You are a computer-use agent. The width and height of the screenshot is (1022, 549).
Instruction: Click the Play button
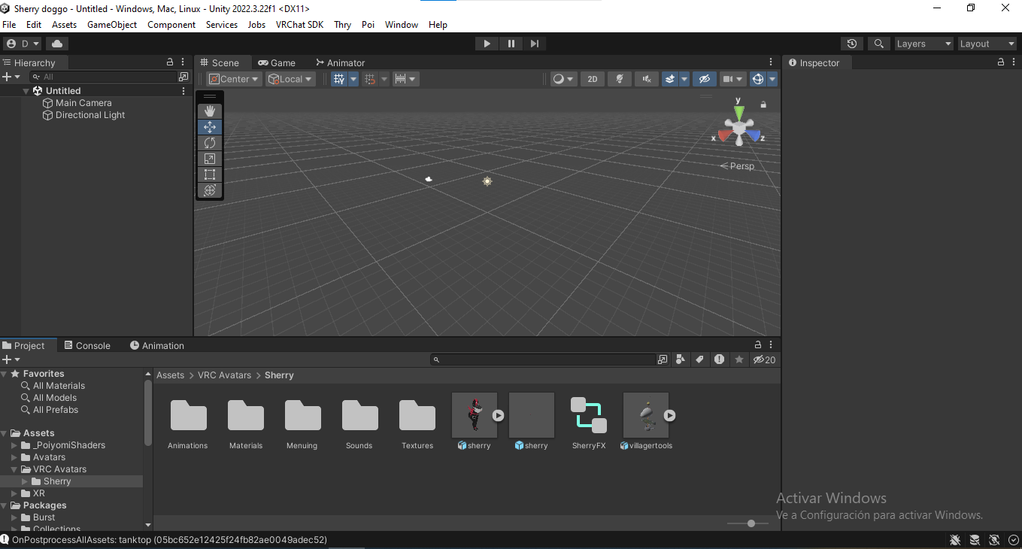click(487, 44)
